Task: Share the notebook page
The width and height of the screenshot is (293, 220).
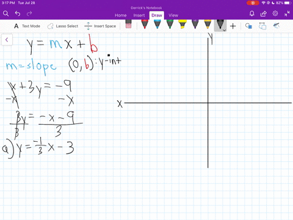Action: [x=264, y=13]
